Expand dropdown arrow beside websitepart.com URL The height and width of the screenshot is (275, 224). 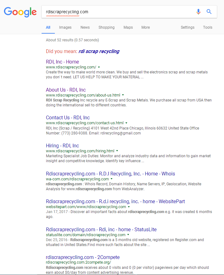tap(129, 207)
